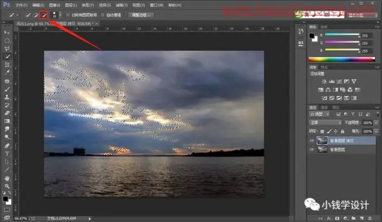This screenshot has width=382, height=222.
Task: Open the 图像(I) menu
Action: click(x=54, y=5)
